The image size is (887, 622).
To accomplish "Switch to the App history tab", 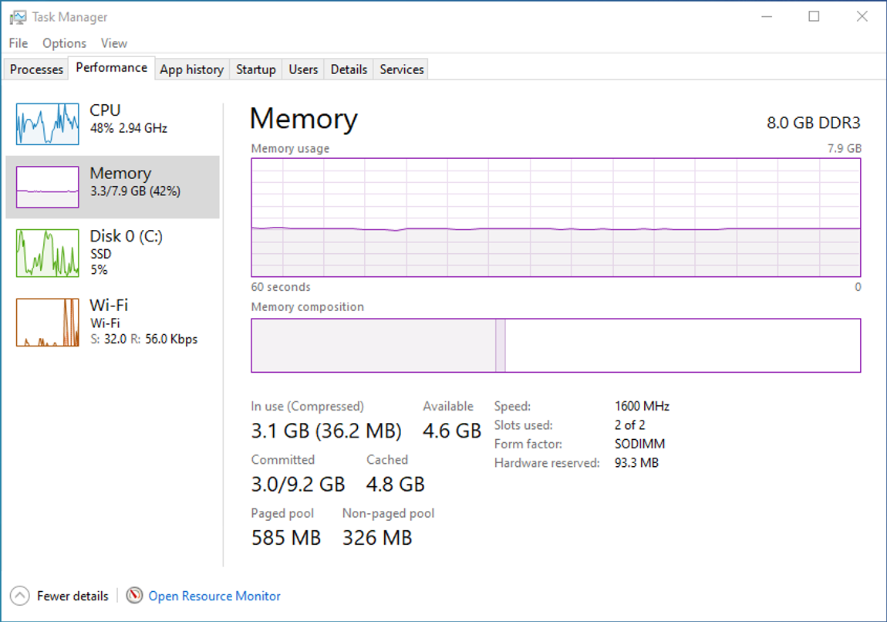I will (191, 69).
